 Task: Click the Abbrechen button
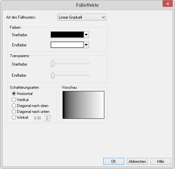137,161
